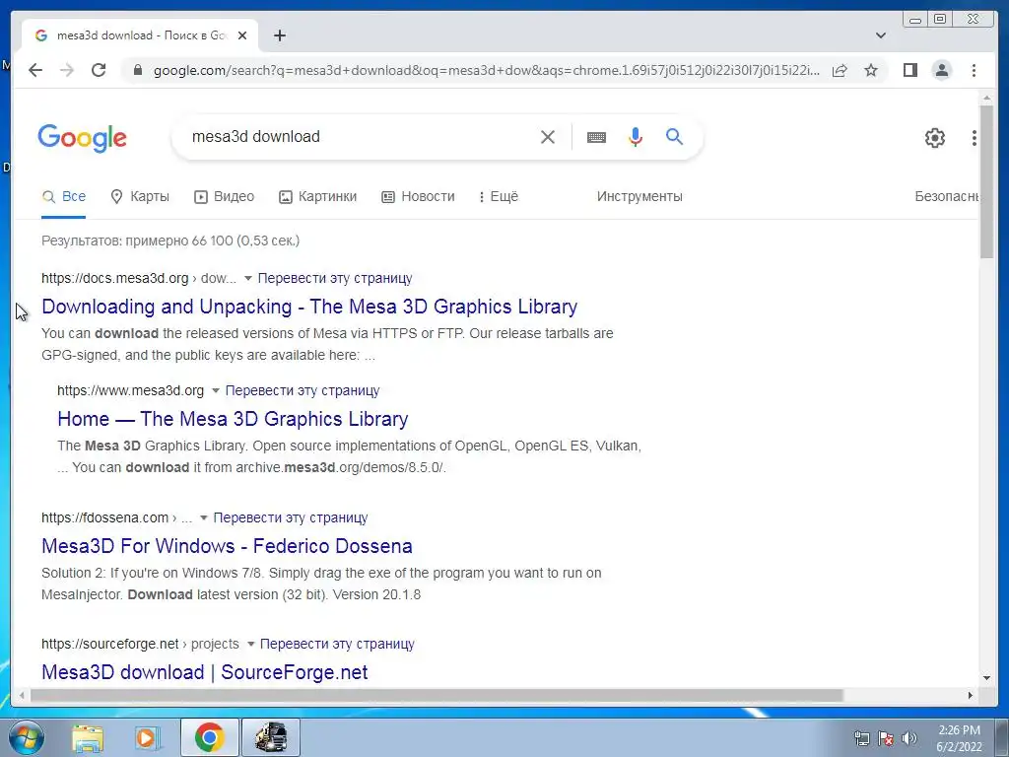The width and height of the screenshot is (1009, 757).
Task: Go back to the previous page
Action: (x=35, y=70)
